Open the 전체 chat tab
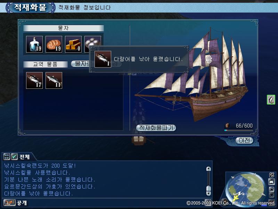The width and height of the screenshot is (278, 209). tap(24, 157)
